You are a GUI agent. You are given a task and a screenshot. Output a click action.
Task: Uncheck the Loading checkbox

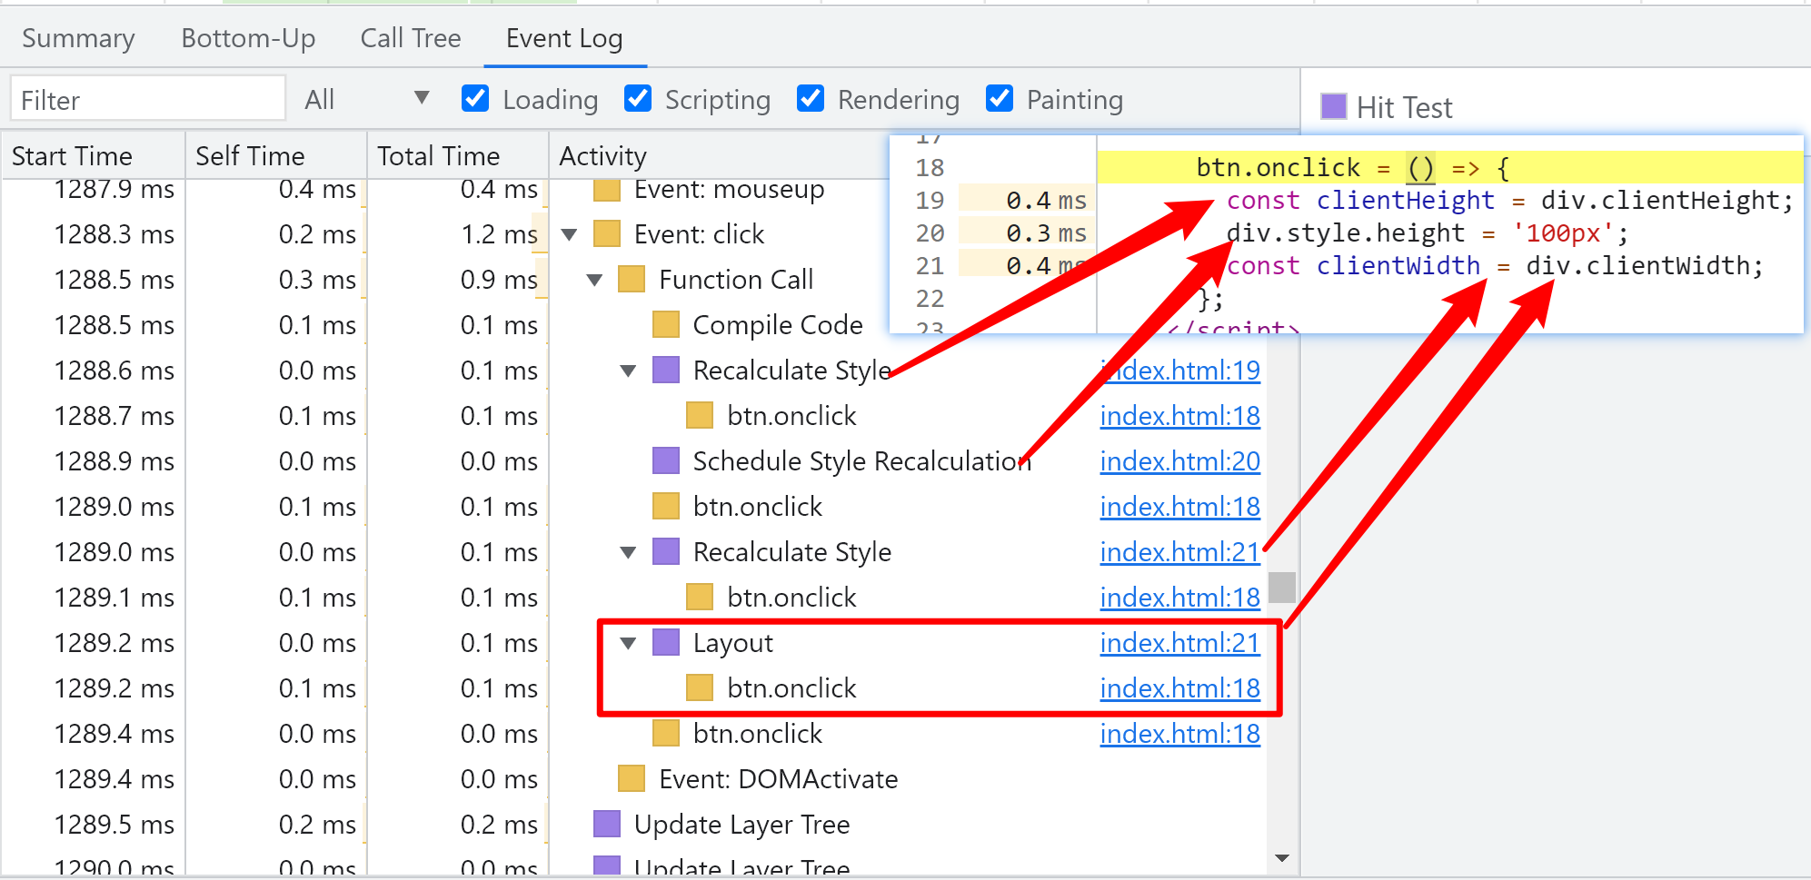[475, 99]
